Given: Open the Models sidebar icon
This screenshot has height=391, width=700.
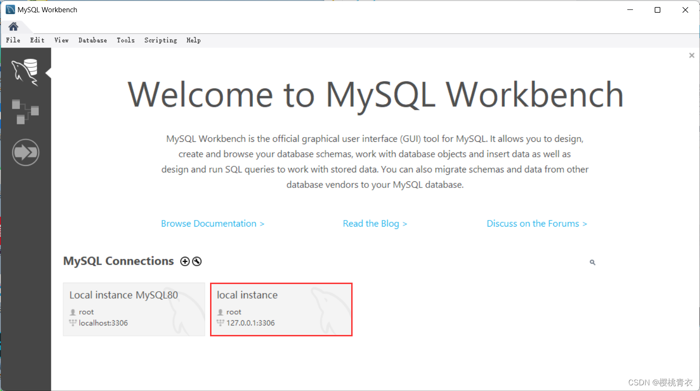Looking at the screenshot, I should [25, 112].
